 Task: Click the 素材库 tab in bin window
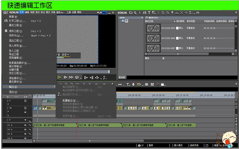(x=122, y=77)
